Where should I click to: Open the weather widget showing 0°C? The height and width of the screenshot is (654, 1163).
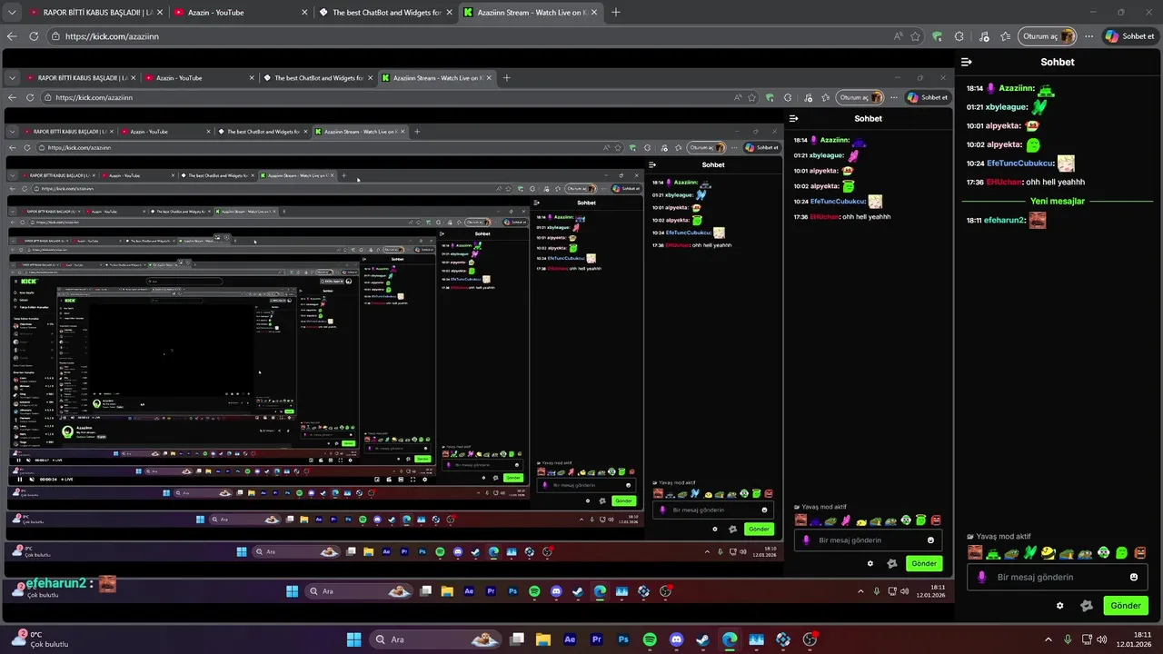point(38,639)
